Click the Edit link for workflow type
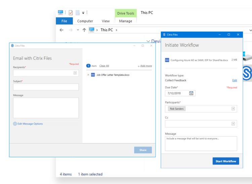 [235, 80]
